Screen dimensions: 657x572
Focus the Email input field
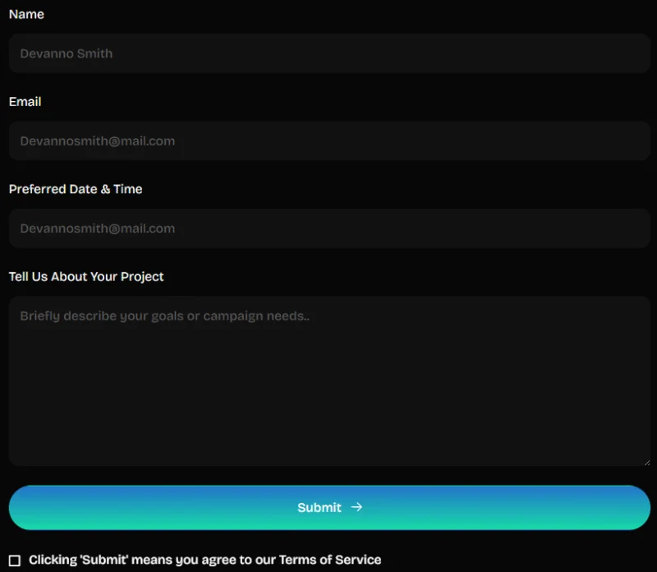pyautogui.click(x=329, y=141)
